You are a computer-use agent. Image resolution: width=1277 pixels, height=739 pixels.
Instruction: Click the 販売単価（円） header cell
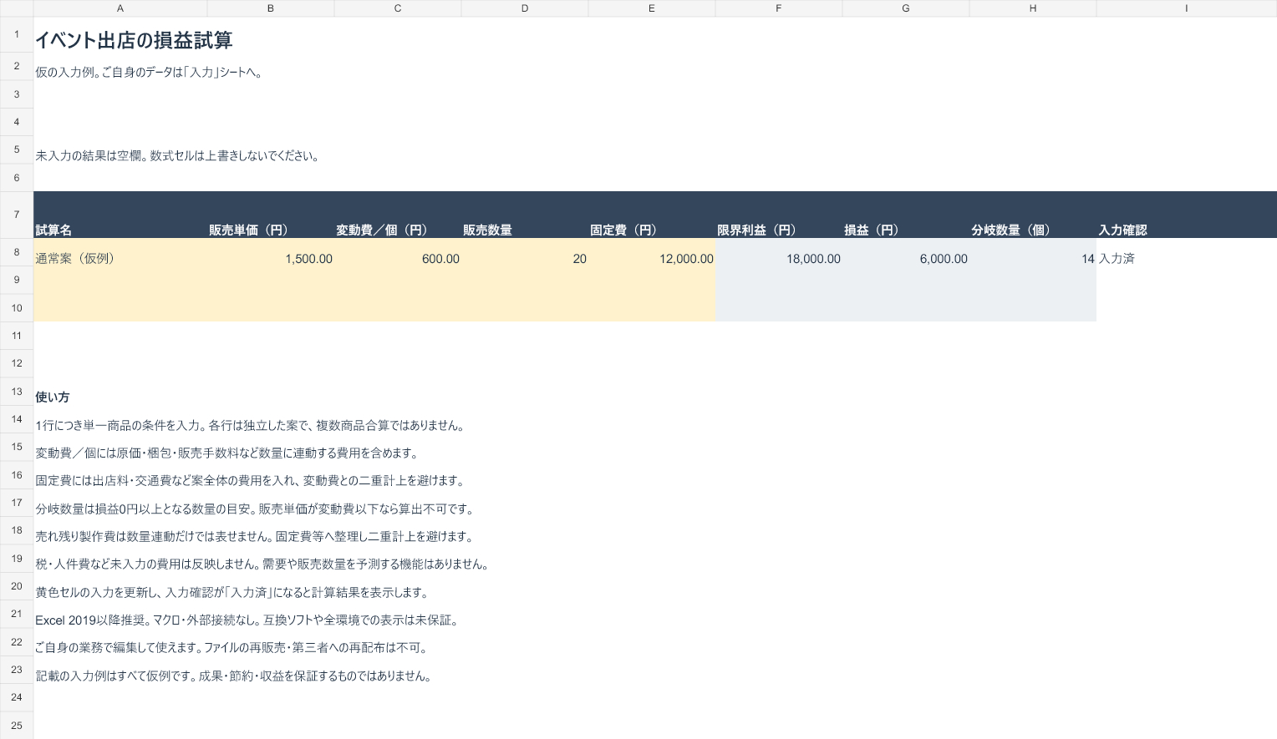[271, 215]
